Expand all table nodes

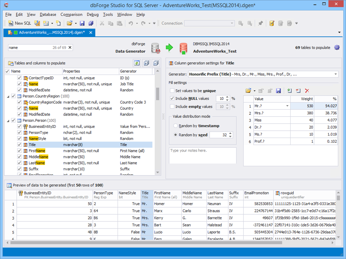(146, 63)
